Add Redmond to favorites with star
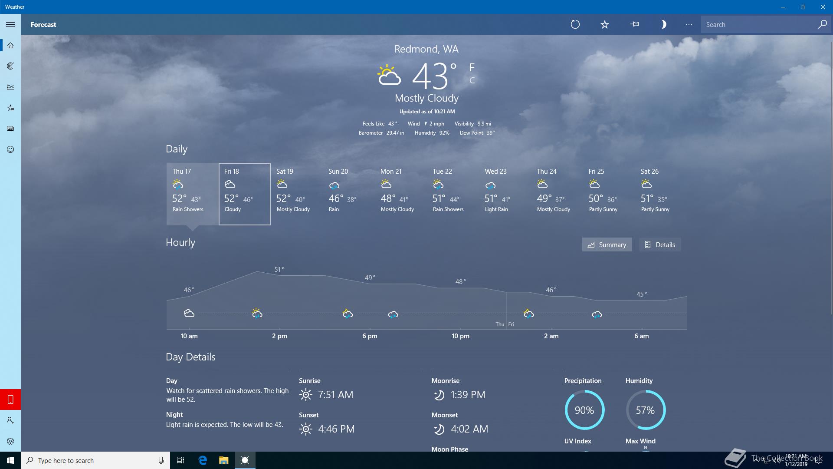The width and height of the screenshot is (833, 469). [x=605, y=25]
